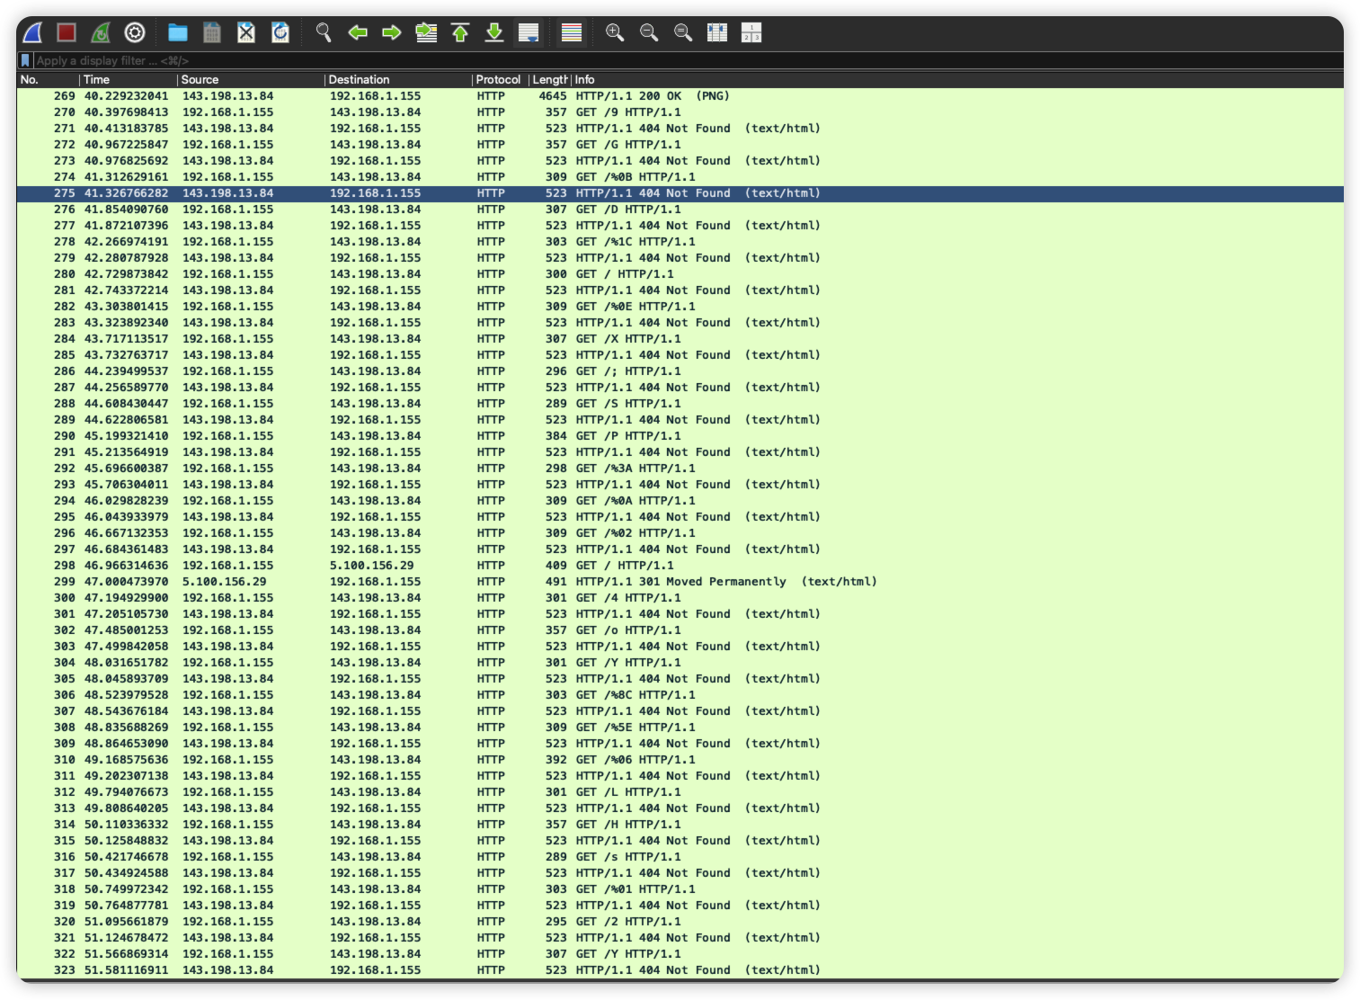Viewport: 1360px width, 1000px height.
Task: Open a capture file with the blue folder icon
Action: (x=178, y=33)
